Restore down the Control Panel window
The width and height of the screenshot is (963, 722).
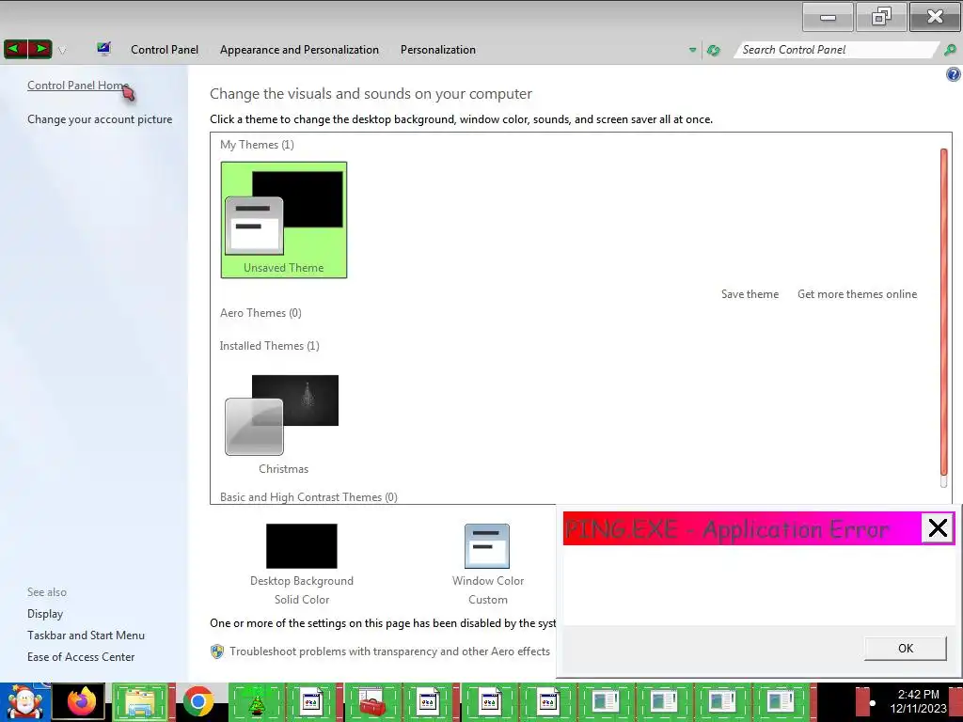pos(881,17)
